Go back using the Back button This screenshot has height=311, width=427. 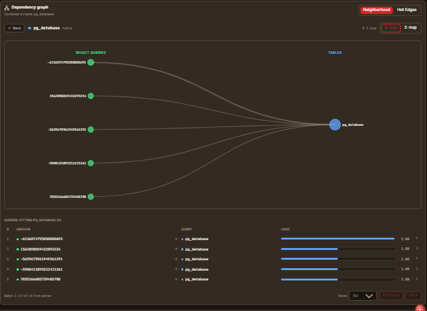[15, 28]
